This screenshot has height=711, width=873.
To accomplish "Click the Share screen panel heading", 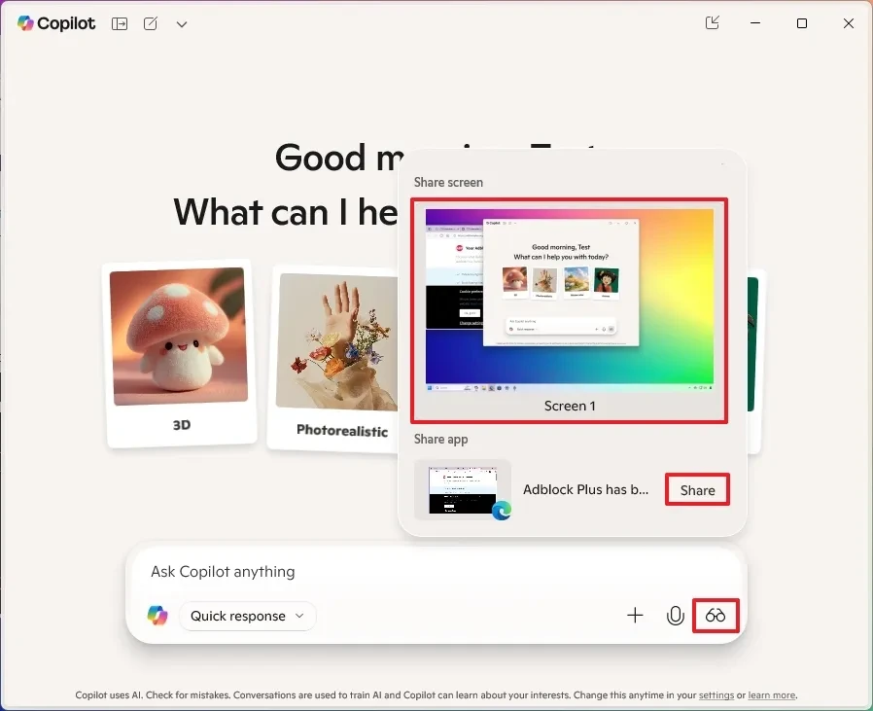I will [448, 182].
